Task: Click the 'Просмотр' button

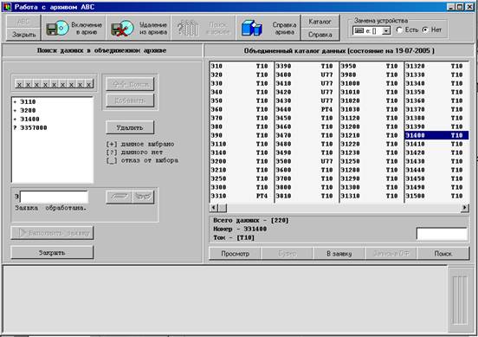Action: pos(235,254)
